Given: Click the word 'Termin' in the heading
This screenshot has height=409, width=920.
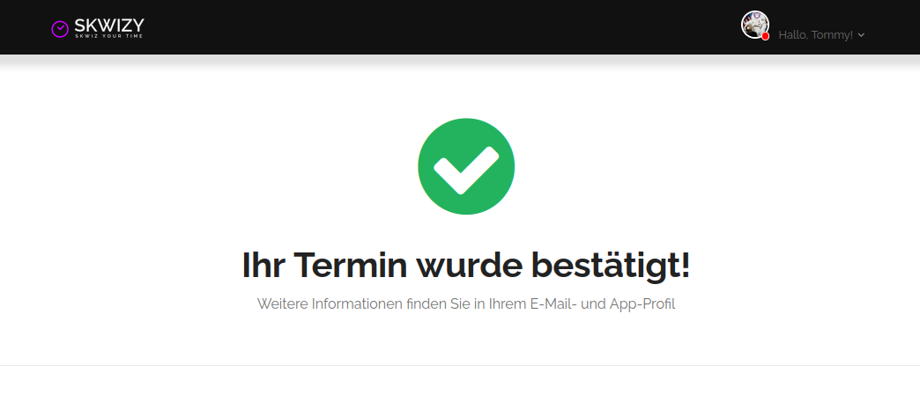Looking at the screenshot, I should pyautogui.click(x=350, y=266).
